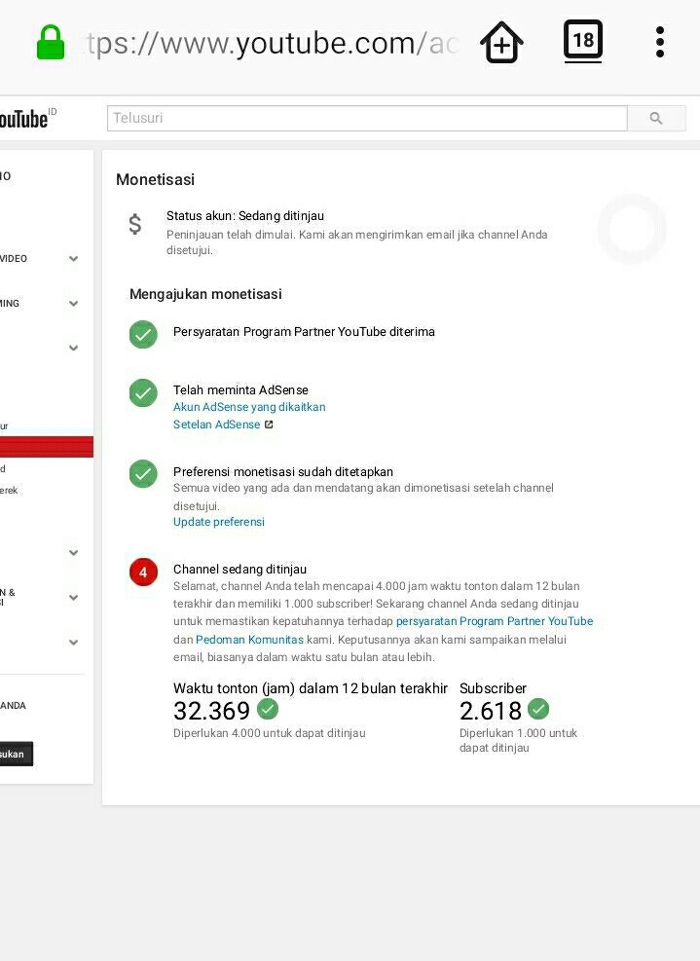Image resolution: width=700 pixels, height=961 pixels.
Task: Expand the sidebar section ending in 'N &'
Action: [74, 597]
